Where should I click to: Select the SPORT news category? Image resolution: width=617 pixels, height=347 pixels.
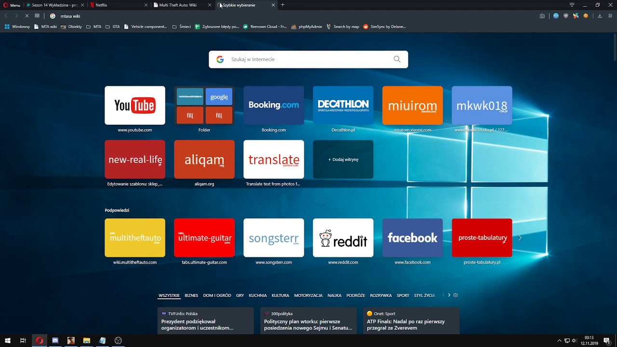pyautogui.click(x=403, y=295)
